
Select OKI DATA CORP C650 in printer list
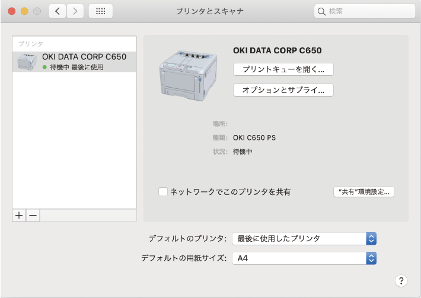point(74,62)
